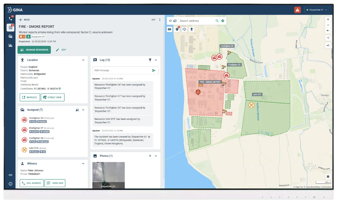Image resolution: width=338 pixels, height=202 pixels.
Task: Click the compass bearing map control
Action: click(x=328, y=31)
